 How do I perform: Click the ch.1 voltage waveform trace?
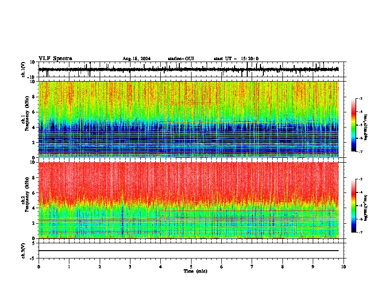(189, 69)
